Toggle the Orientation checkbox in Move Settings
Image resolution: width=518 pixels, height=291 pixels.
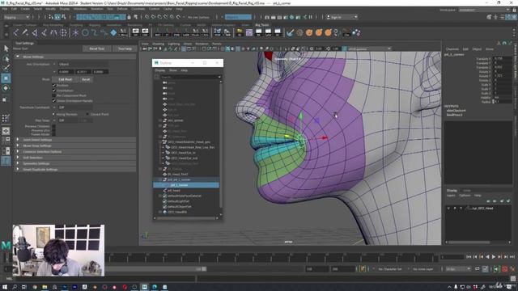[54, 91]
